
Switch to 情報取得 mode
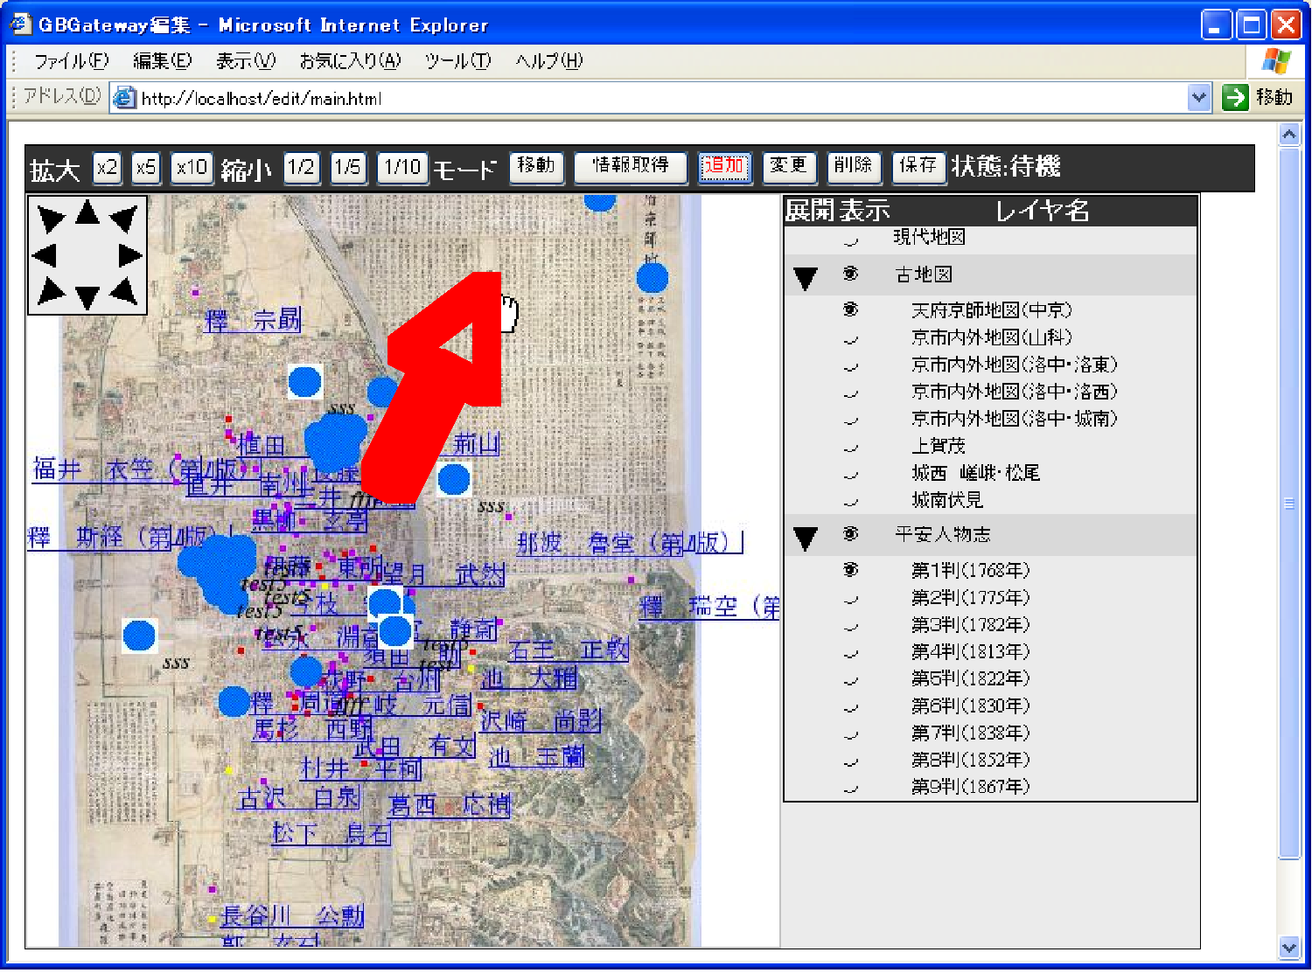coord(631,166)
